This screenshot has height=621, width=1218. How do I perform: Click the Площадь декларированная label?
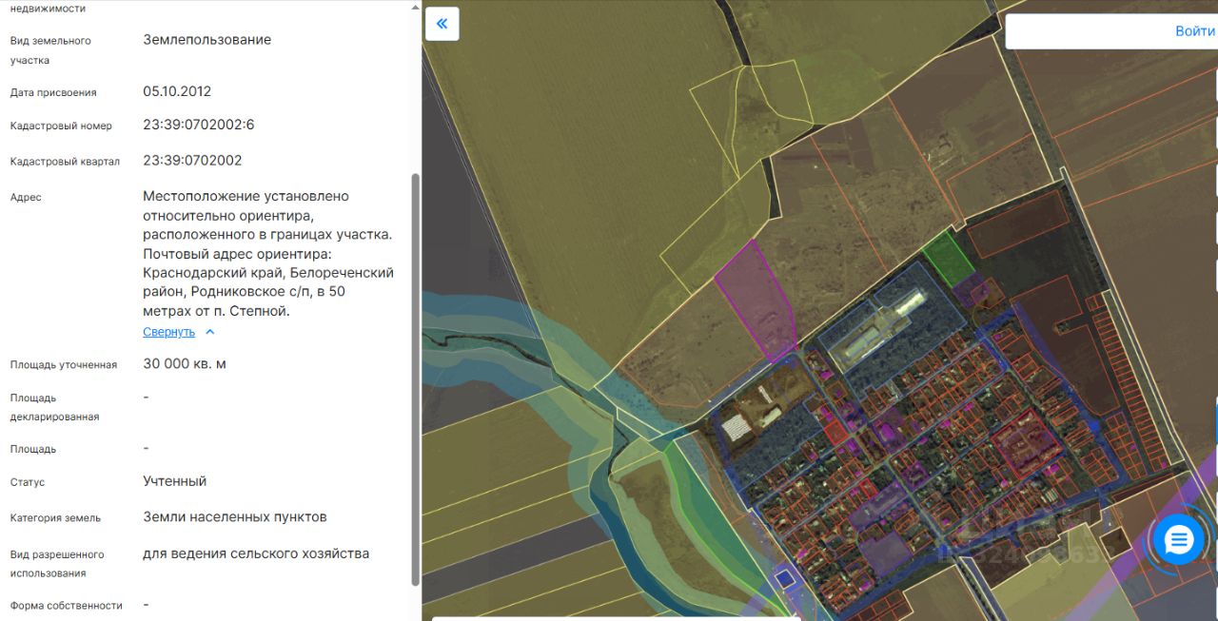coord(55,407)
